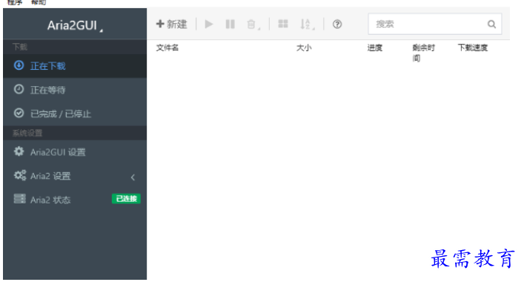Click the 下载 sidebar section label

[20, 47]
